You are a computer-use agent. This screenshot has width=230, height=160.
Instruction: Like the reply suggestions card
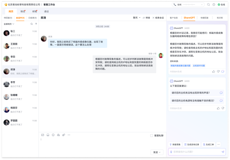218,108
